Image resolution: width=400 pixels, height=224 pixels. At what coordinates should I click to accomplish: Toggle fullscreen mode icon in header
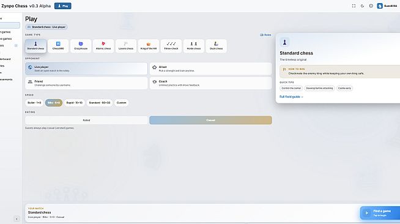354,6
